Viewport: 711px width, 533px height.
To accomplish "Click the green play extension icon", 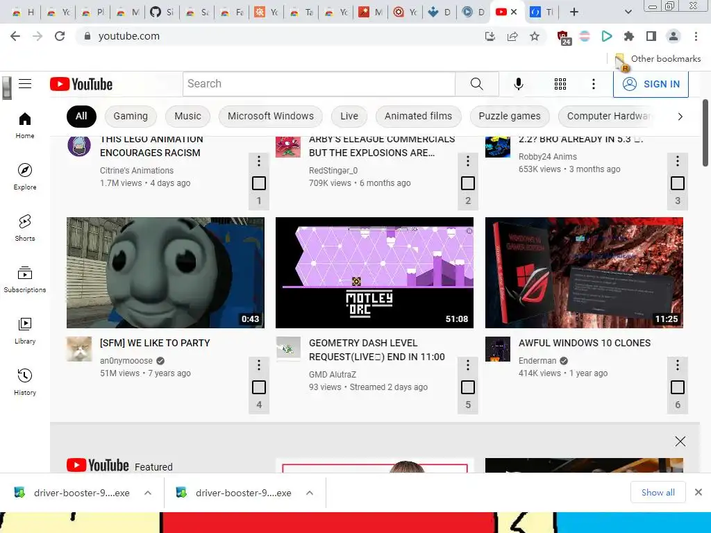I will point(607,36).
